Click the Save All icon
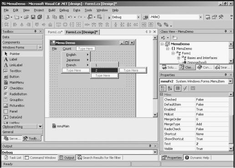Screen dimensions: 235x168 [40, 17]
